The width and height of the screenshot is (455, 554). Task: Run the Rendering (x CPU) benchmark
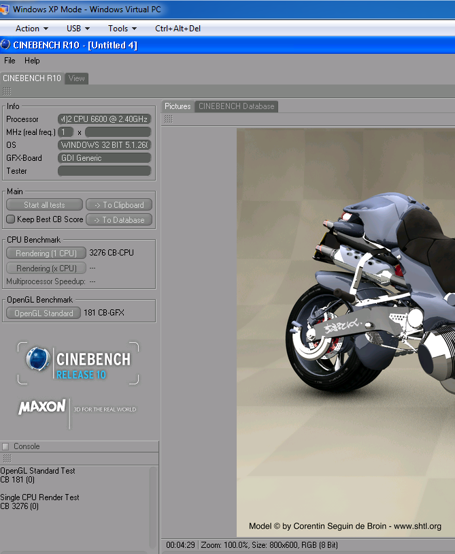point(46,268)
